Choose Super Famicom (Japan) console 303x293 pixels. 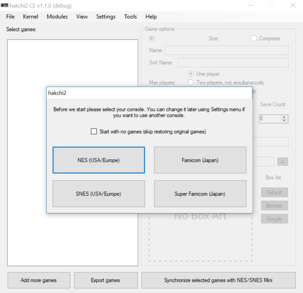coord(200,194)
